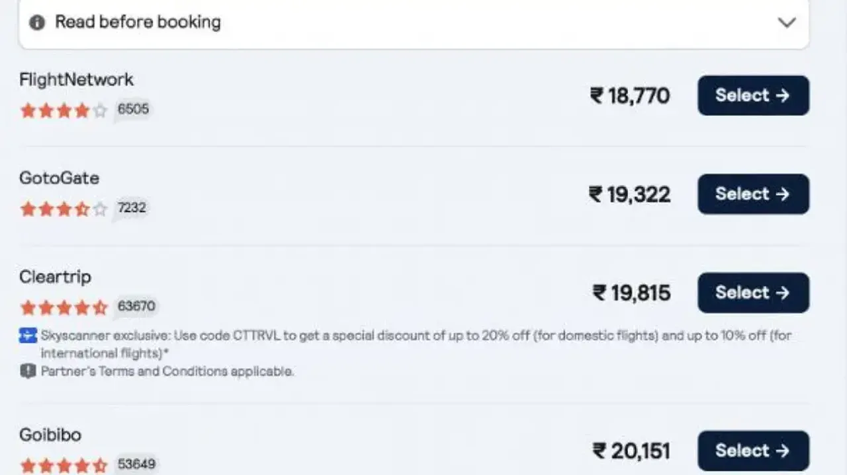Click the Cleartrip star rating
The width and height of the screenshot is (847, 475).
pos(64,307)
